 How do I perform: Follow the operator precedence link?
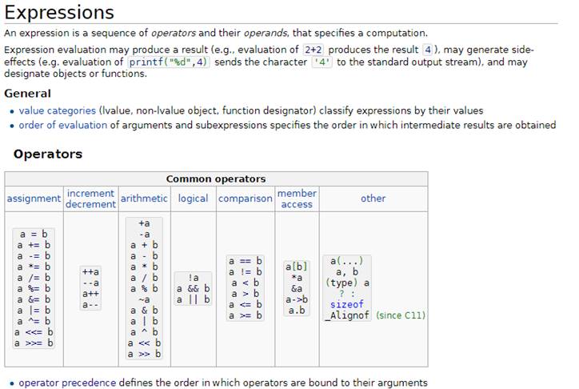click(x=67, y=383)
